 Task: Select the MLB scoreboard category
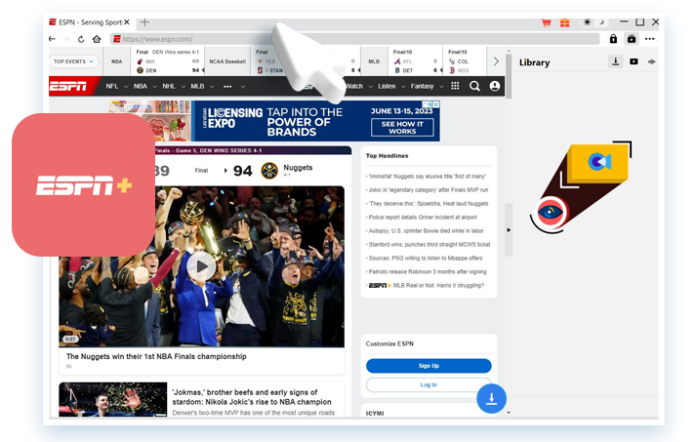point(374,61)
